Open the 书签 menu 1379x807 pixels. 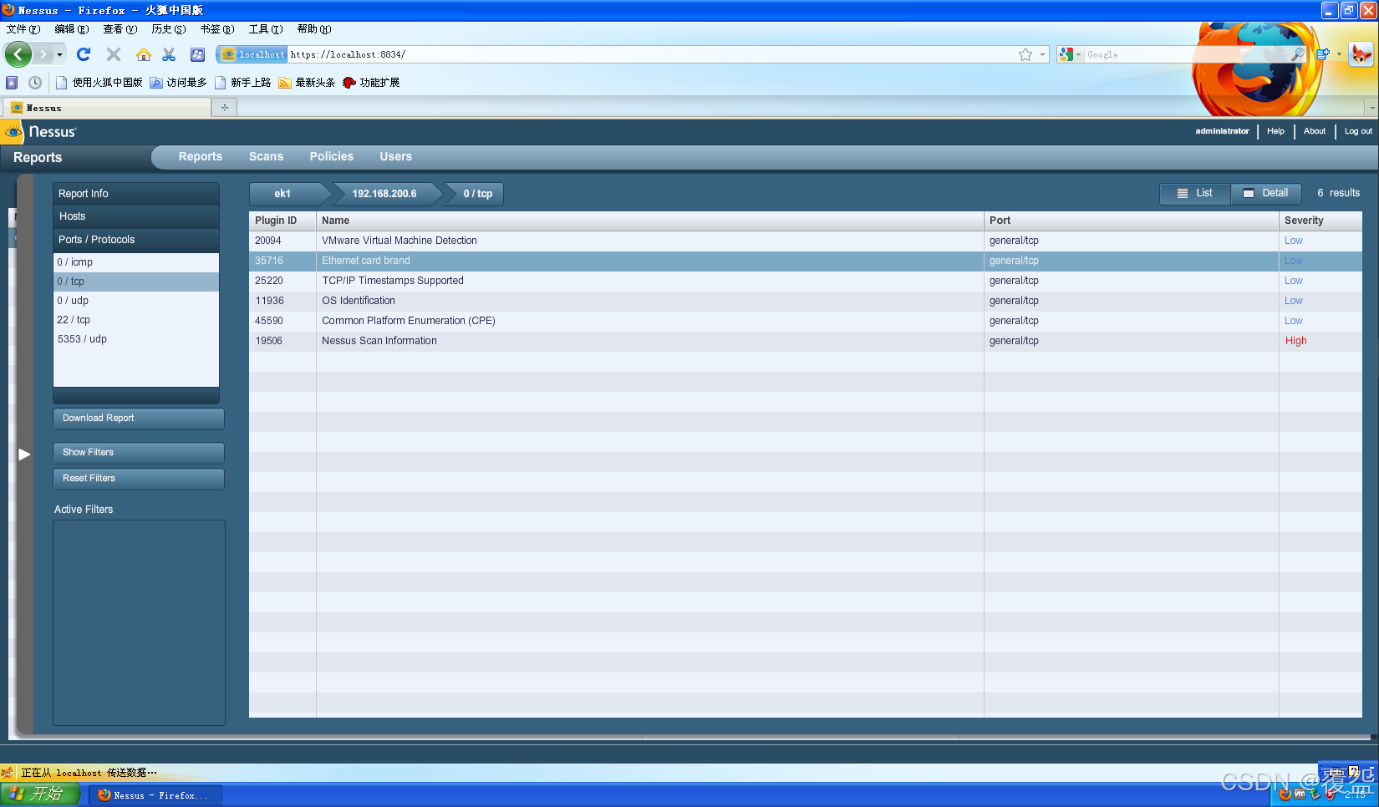click(217, 29)
